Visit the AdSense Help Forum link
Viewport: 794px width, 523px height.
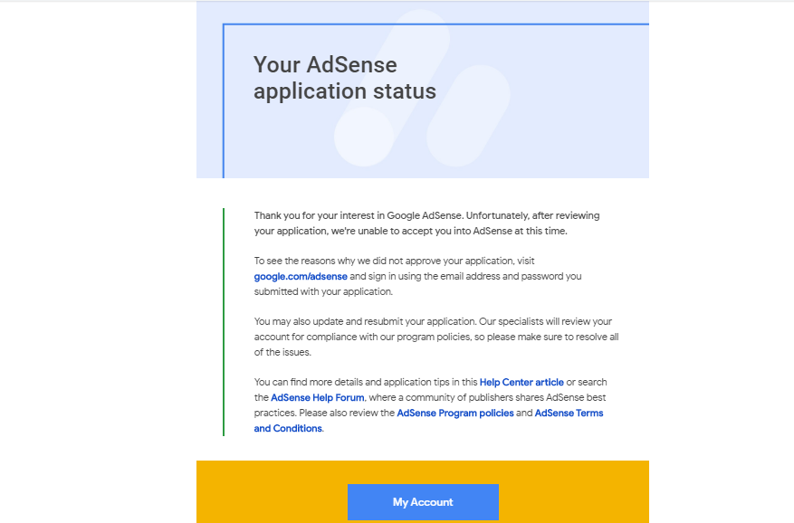pyautogui.click(x=318, y=397)
